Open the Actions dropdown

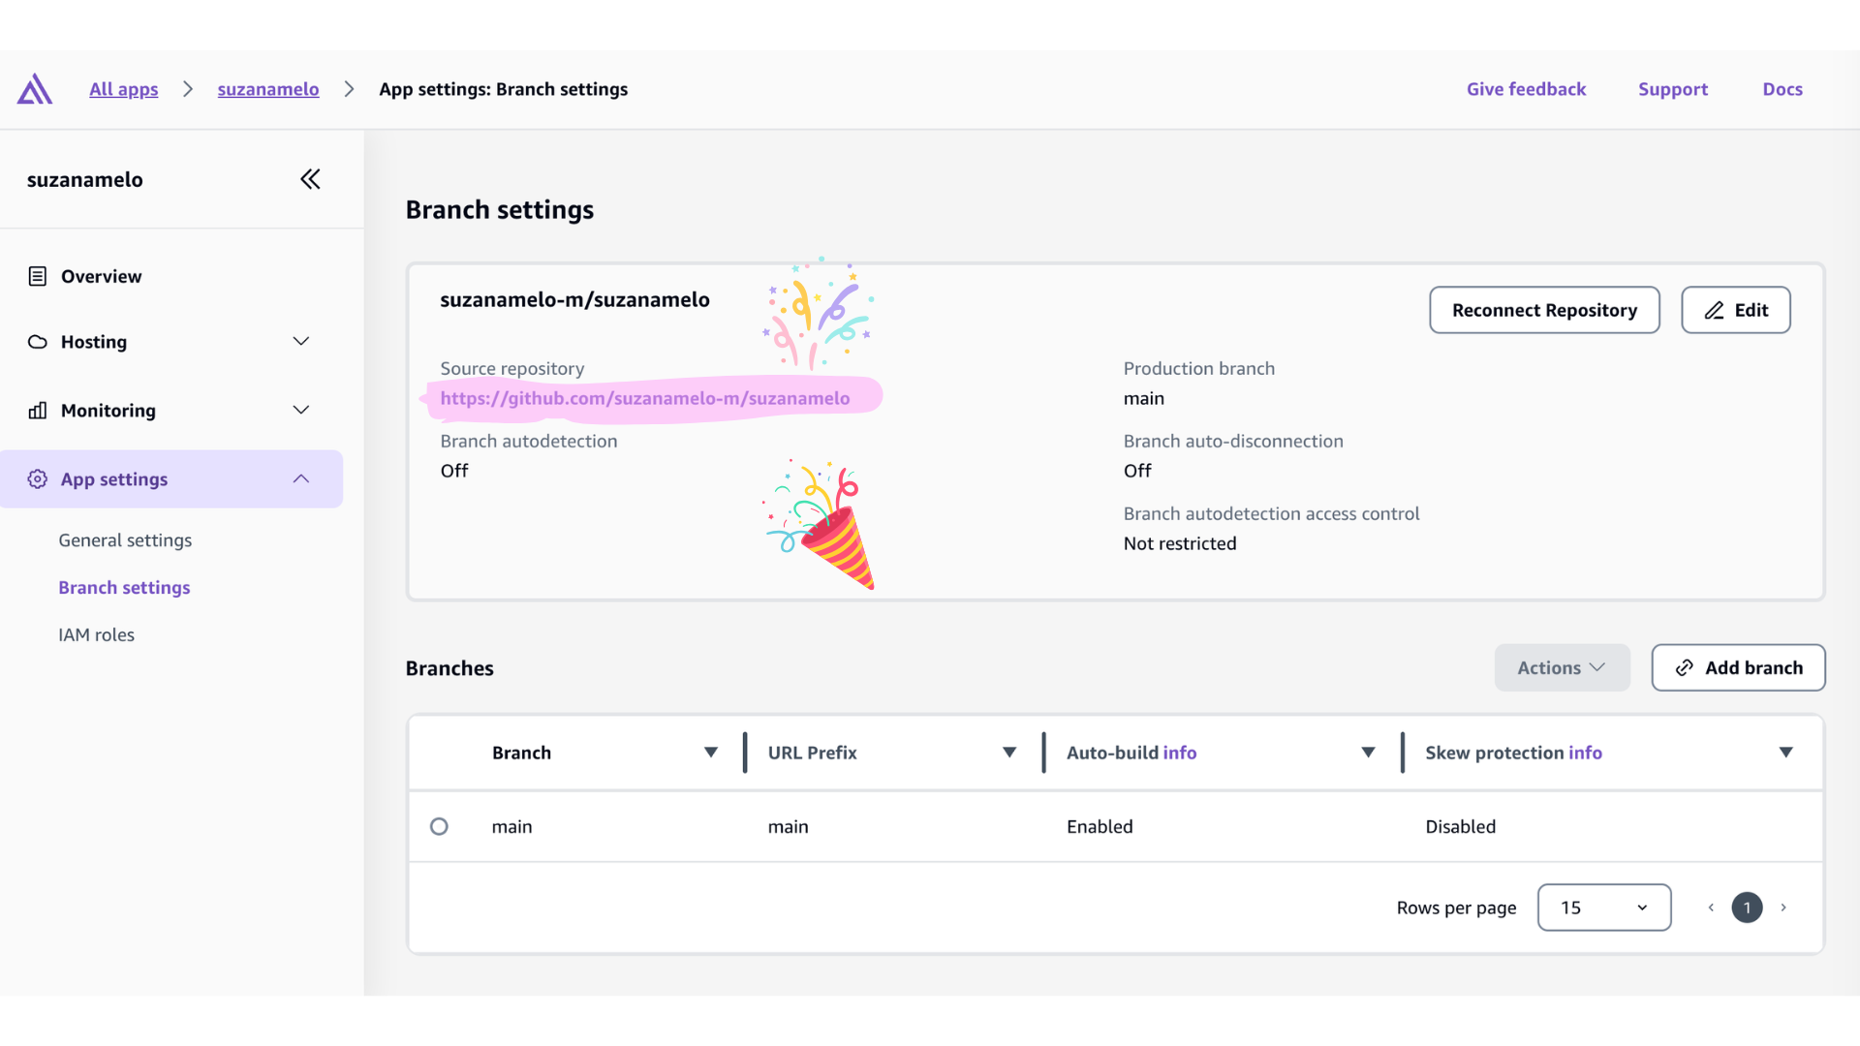coord(1562,668)
